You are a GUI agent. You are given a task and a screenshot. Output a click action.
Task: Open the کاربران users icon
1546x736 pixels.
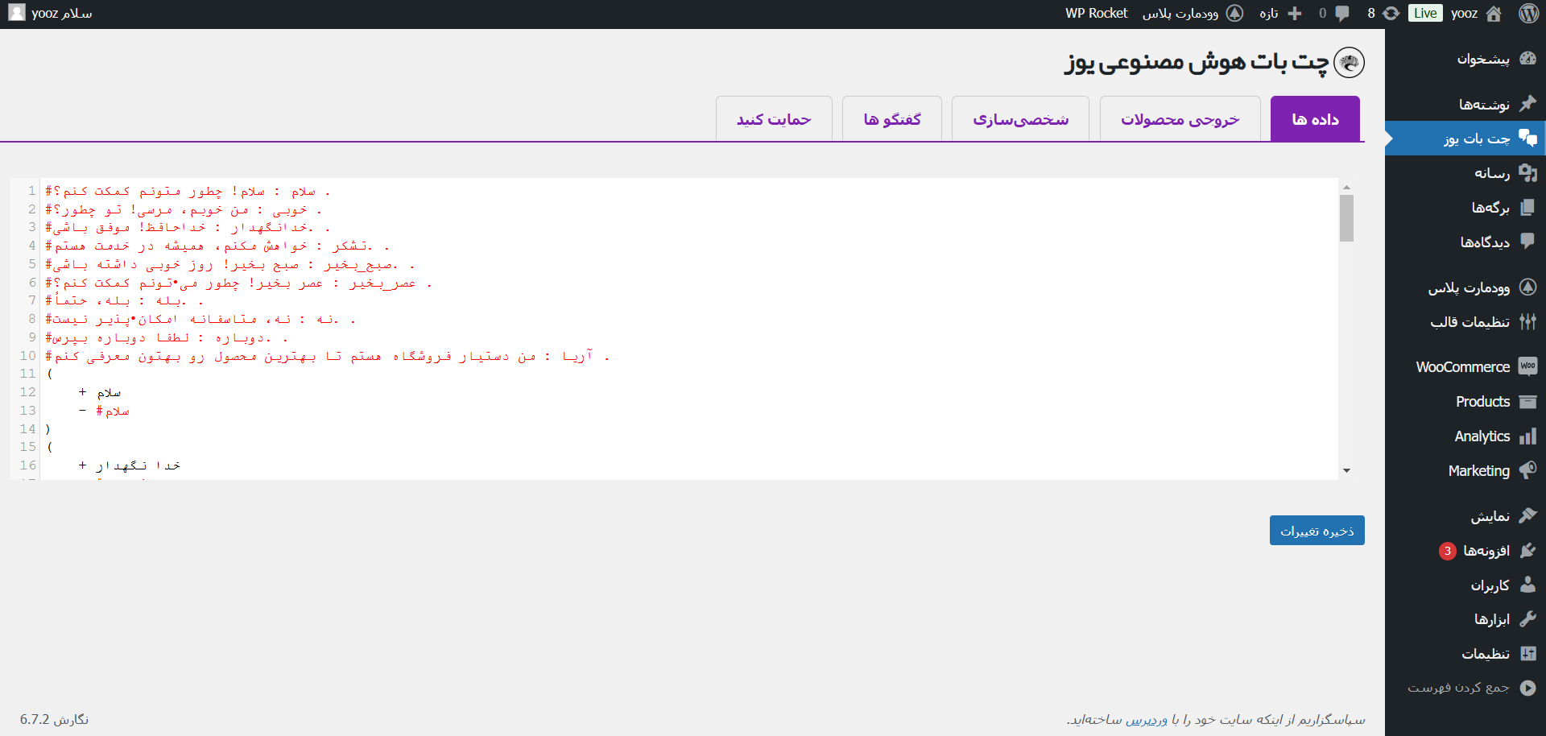1527,585
